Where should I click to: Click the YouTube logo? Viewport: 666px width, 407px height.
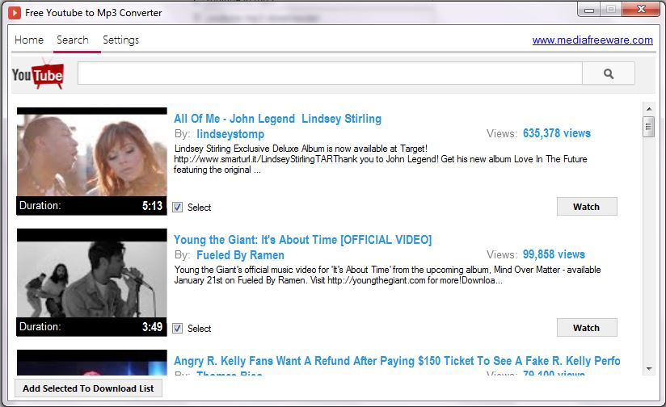[x=38, y=74]
